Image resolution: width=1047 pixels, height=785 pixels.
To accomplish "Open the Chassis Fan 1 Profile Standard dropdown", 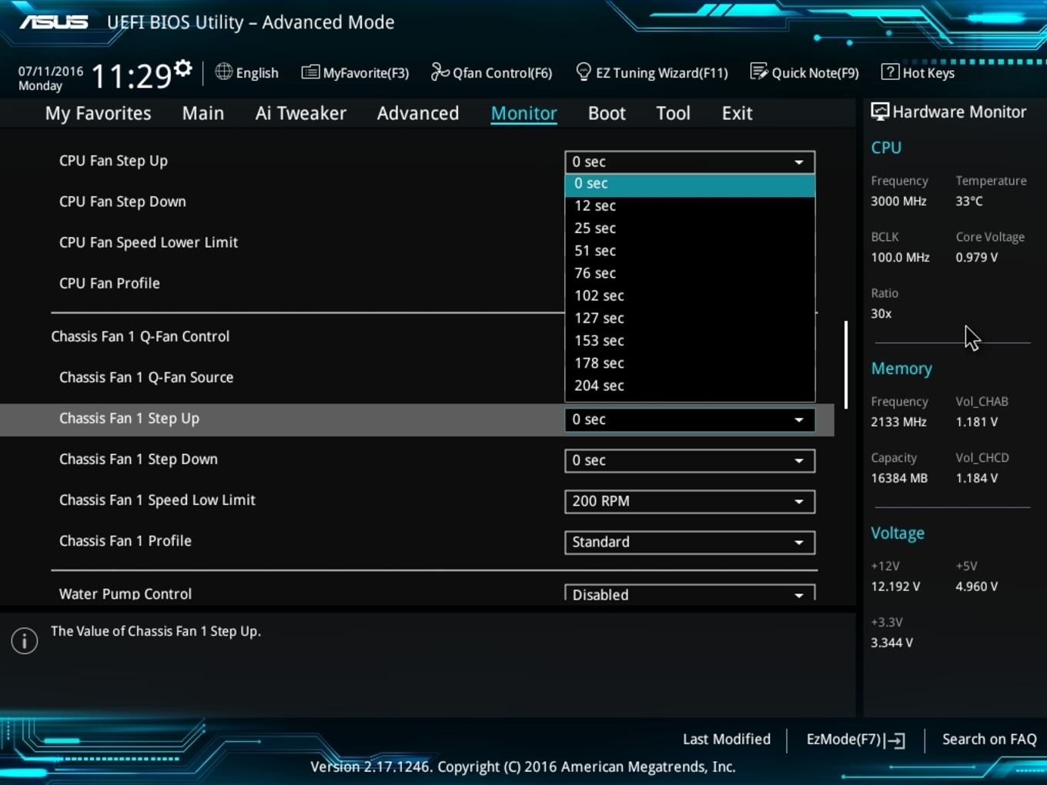I will (x=690, y=542).
